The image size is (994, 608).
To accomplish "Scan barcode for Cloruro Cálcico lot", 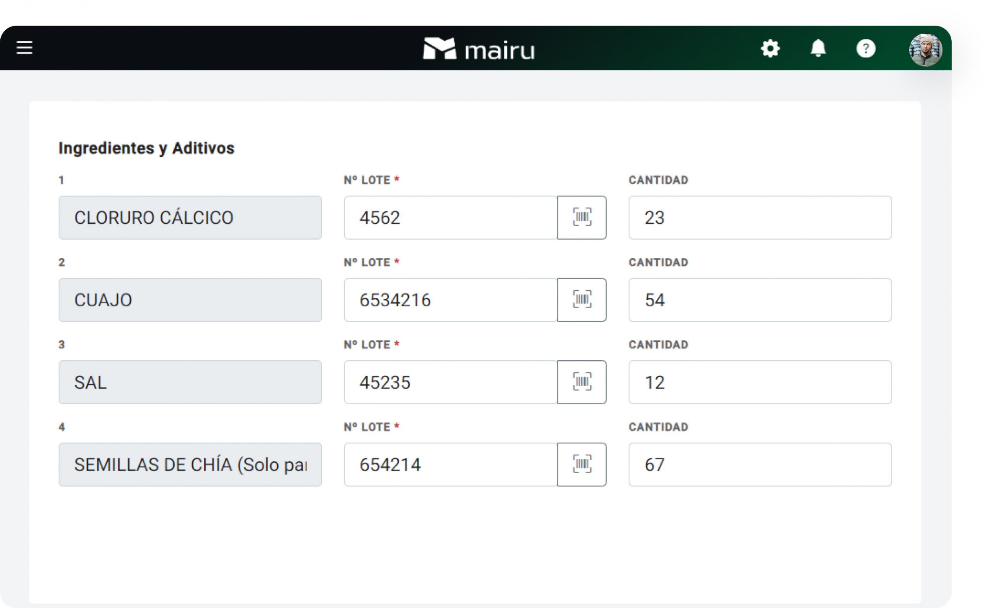I will [x=581, y=217].
